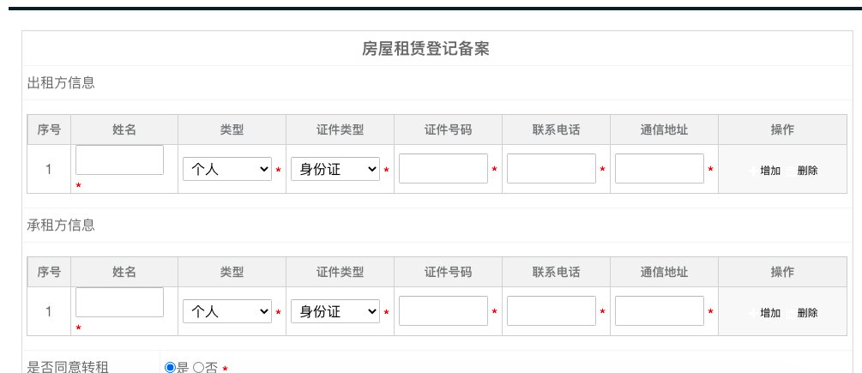The image size is (862, 373).
Task: Focus the 承租方 通信地址 input field
Action: coord(659,311)
